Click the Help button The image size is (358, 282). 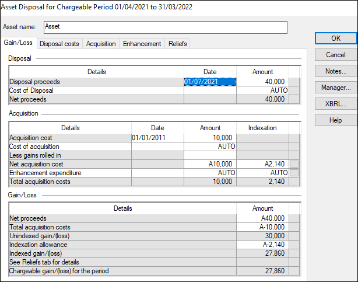click(335, 120)
